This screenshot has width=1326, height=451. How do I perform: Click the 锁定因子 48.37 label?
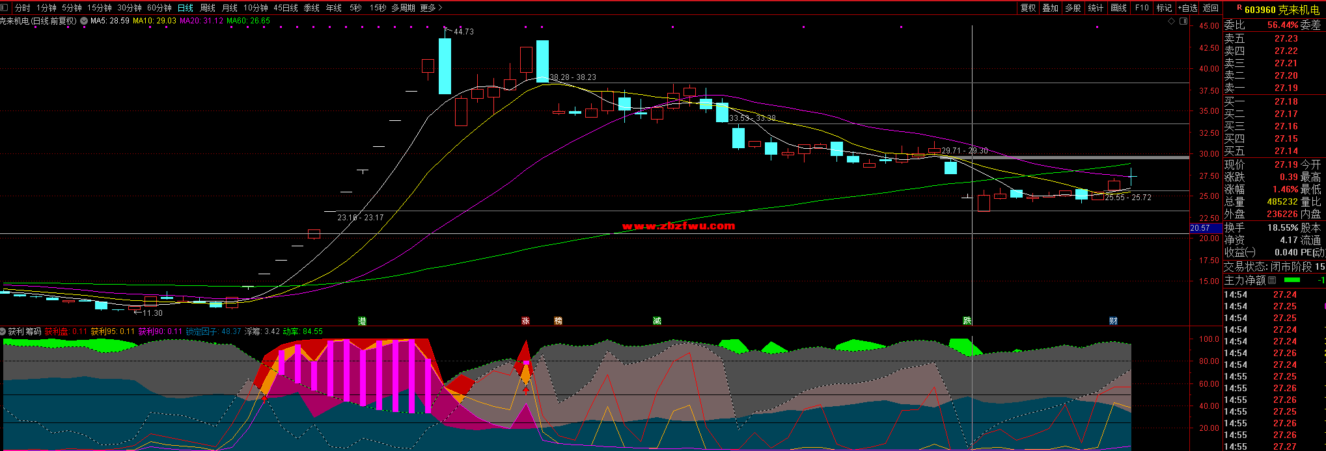pos(214,331)
